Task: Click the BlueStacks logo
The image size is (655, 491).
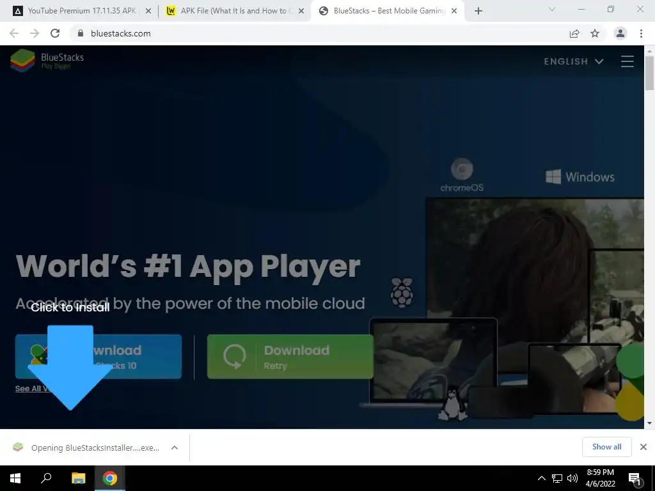Action: pyautogui.click(x=47, y=61)
